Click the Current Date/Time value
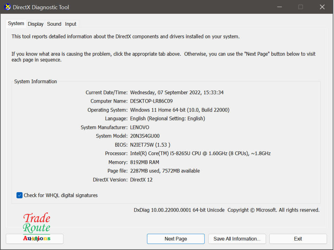 [177, 92]
